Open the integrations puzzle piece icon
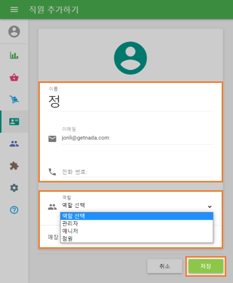Screen dimensions: 233x283 tap(14, 166)
